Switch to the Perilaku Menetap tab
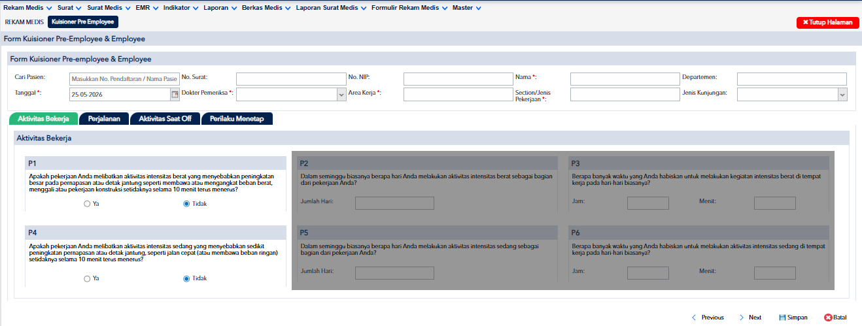 (x=237, y=119)
